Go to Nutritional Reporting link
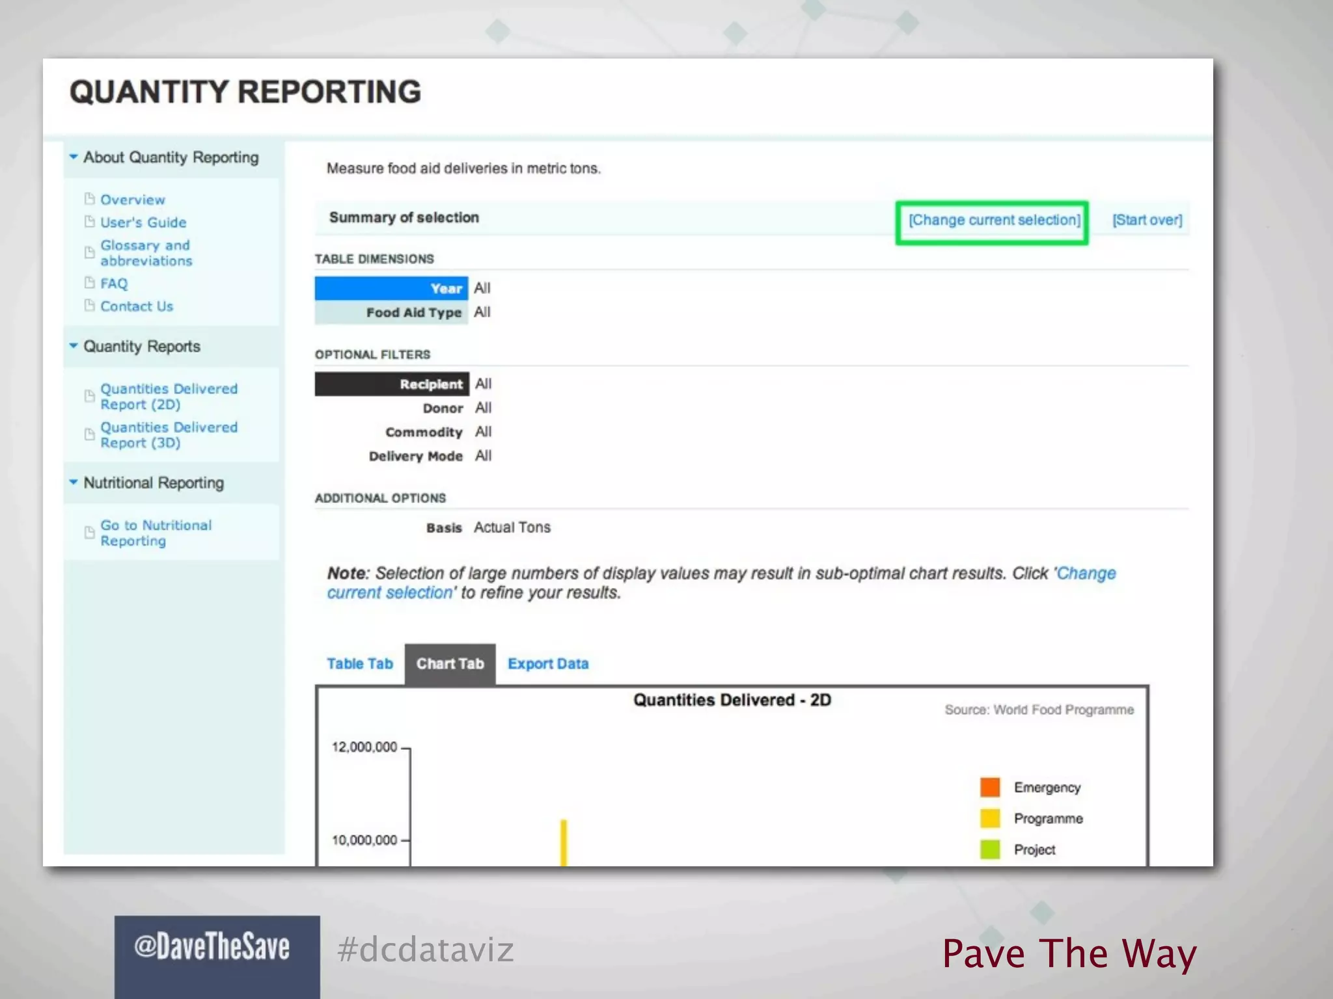 point(156,533)
